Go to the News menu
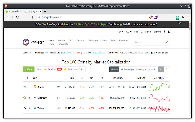Viewport: 195px width, 122px height. tap(105, 41)
